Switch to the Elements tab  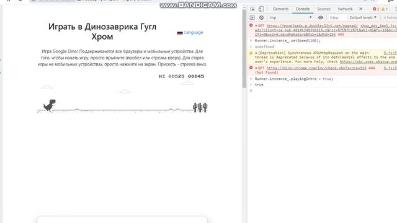pos(280,9)
